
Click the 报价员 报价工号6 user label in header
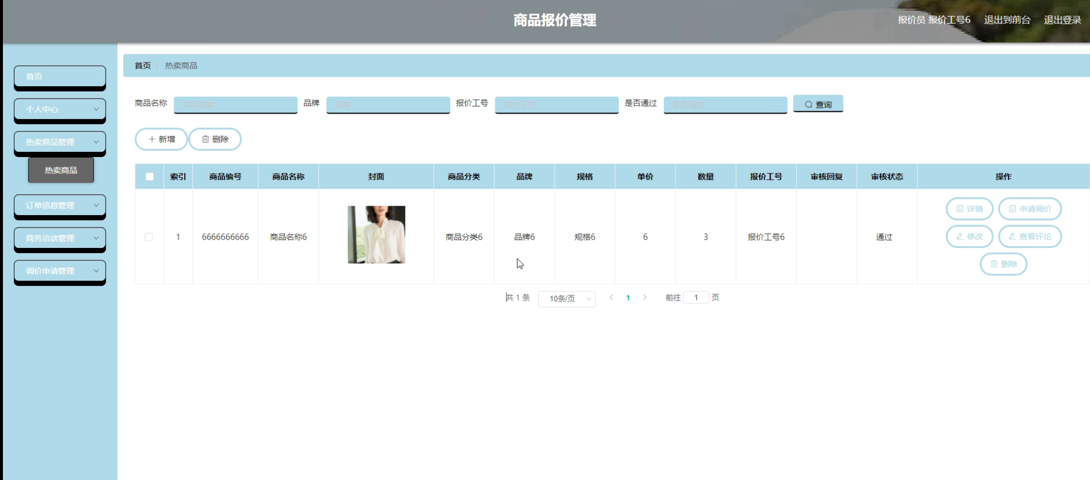pyautogui.click(x=934, y=20)
